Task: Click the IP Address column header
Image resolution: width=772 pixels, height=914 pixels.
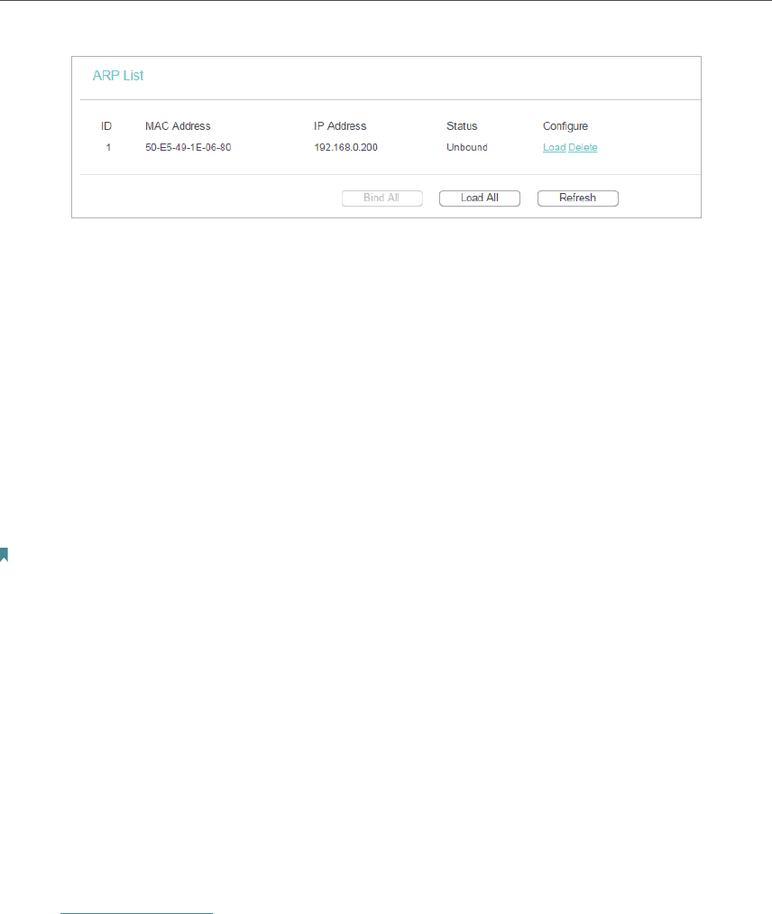Action: [340, 126]
